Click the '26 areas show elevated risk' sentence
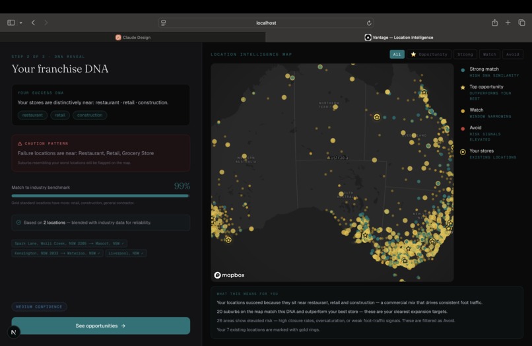The width and height of the screenshot is (532, 346). click(336, 320)
